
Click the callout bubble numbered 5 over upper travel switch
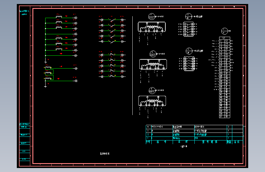coord(189,17)
